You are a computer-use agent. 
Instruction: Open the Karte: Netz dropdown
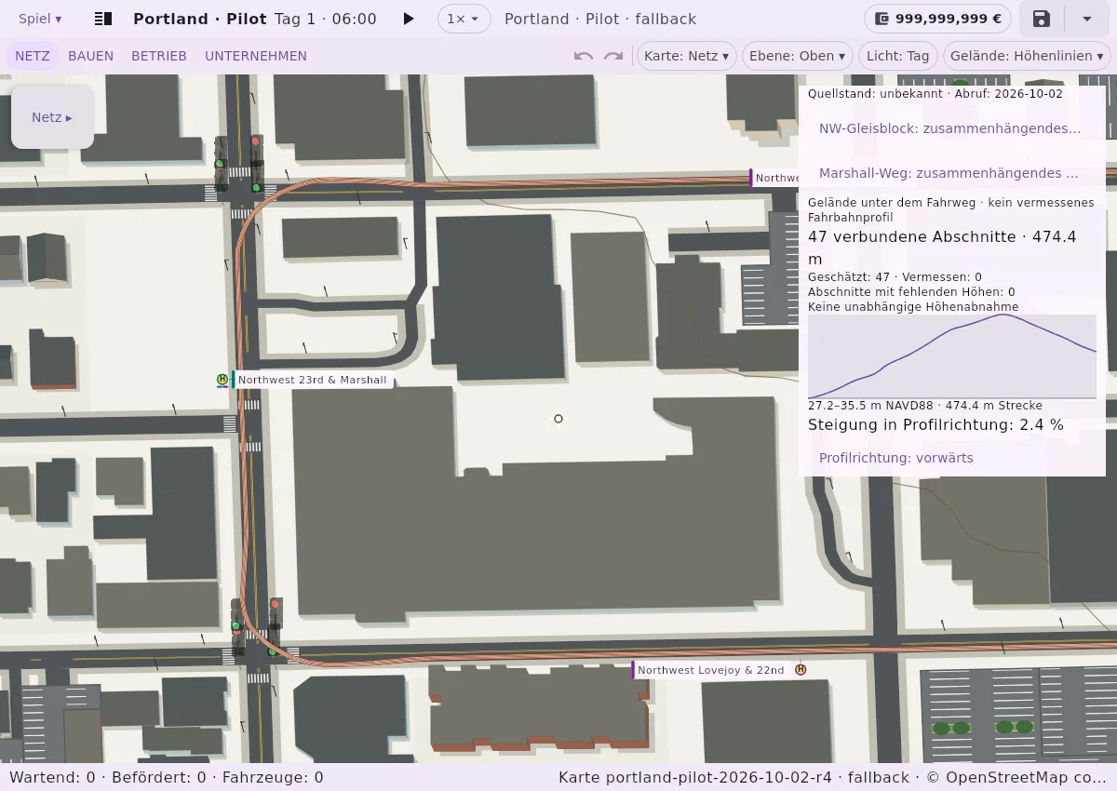tap(687, 56)
